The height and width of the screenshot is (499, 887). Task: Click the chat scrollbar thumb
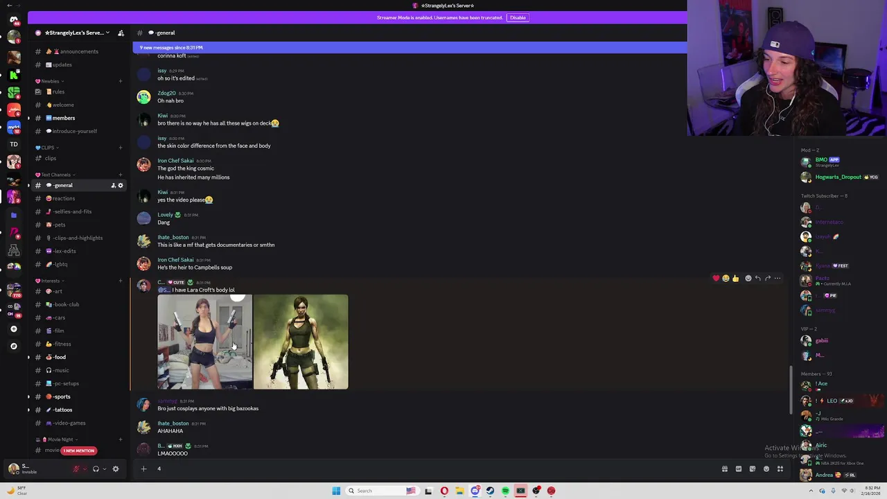click(791, 390)
